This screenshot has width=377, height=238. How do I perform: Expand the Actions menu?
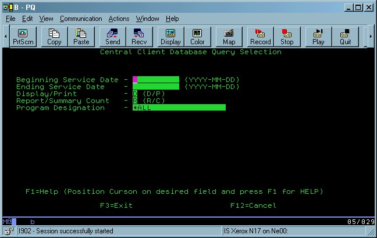coord(119,19)
